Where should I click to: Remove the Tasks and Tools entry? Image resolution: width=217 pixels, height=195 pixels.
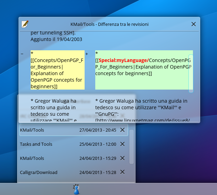point(122,144)
